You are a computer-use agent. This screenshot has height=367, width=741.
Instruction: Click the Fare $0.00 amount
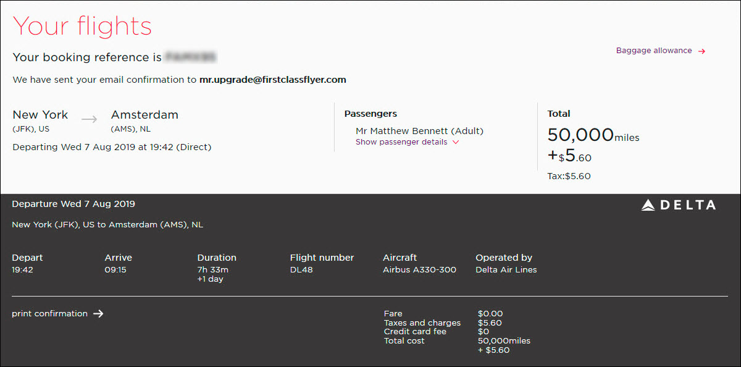point(490,314)
